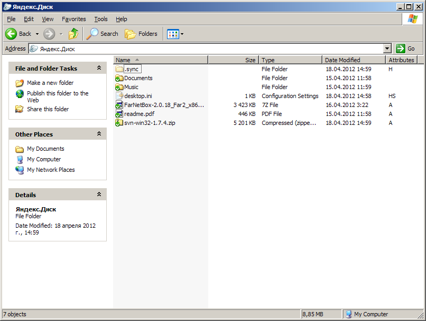Image resolution: width=426 pixels, height=321 pixels.
Task: Expand the Address bar dropdown
Action: click(x=387, y=48)
